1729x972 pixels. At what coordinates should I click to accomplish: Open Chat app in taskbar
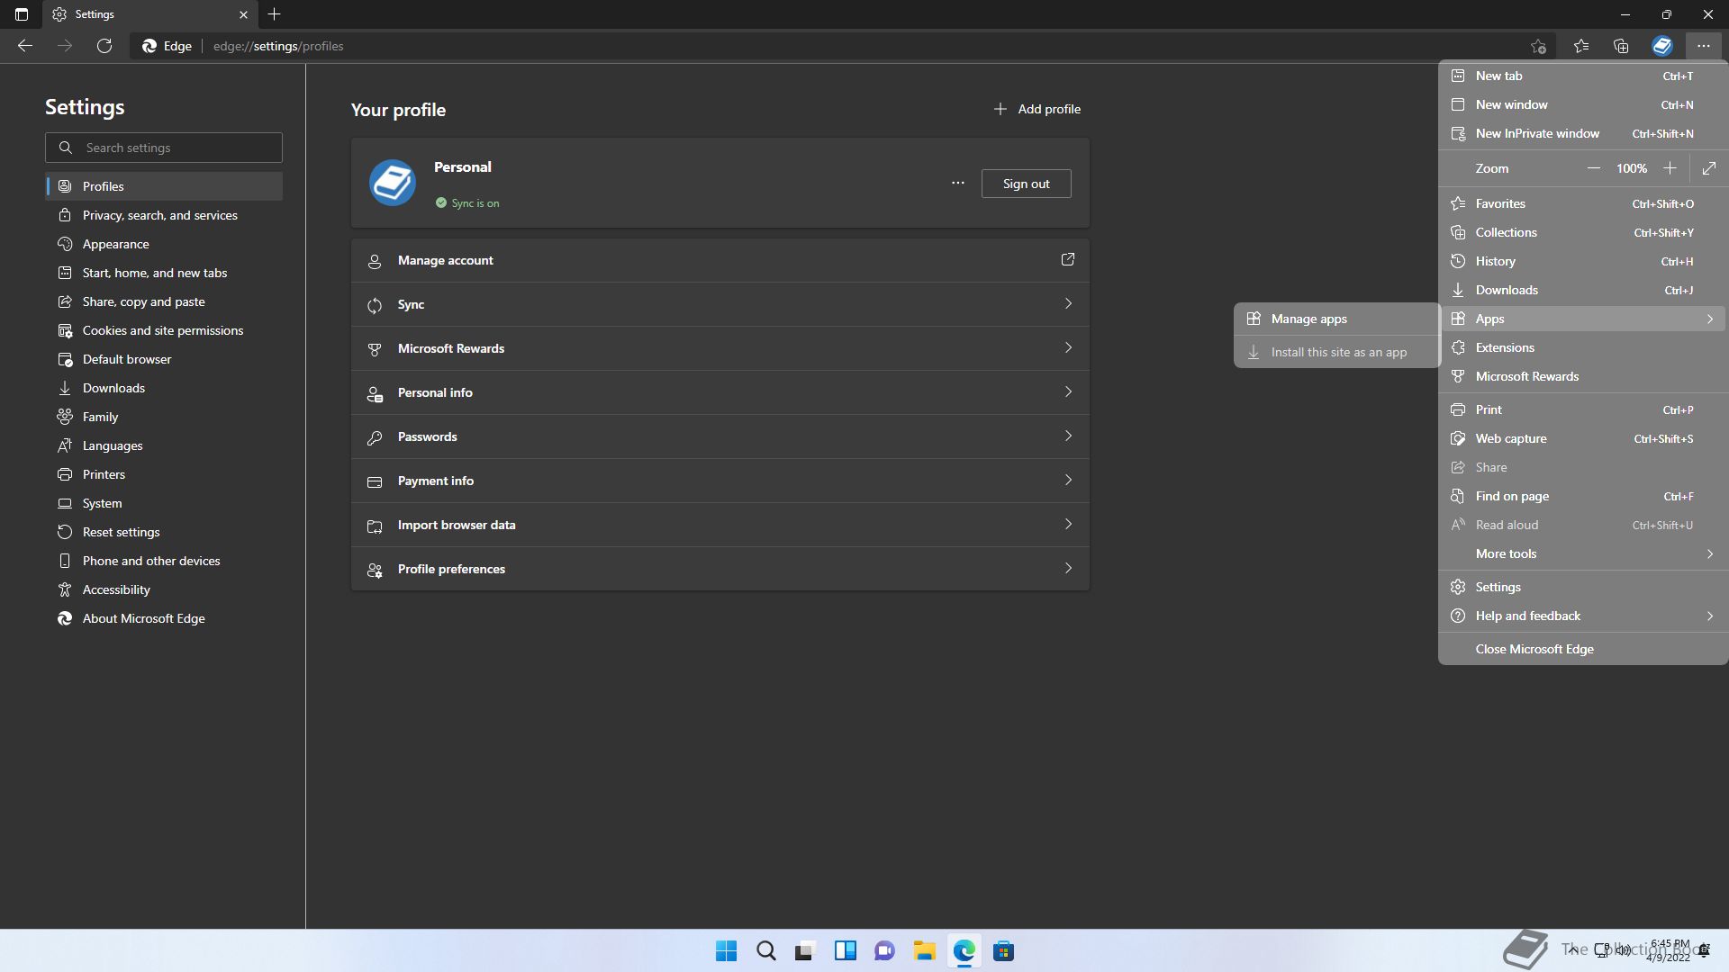(x=884, y=951)
